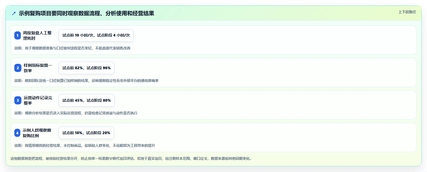427x172 pixels.
Task: Click the arrow icon beside the panel title
Action: tap(14, 13)
